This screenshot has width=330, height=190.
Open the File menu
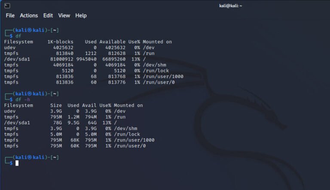coord(10,15)
